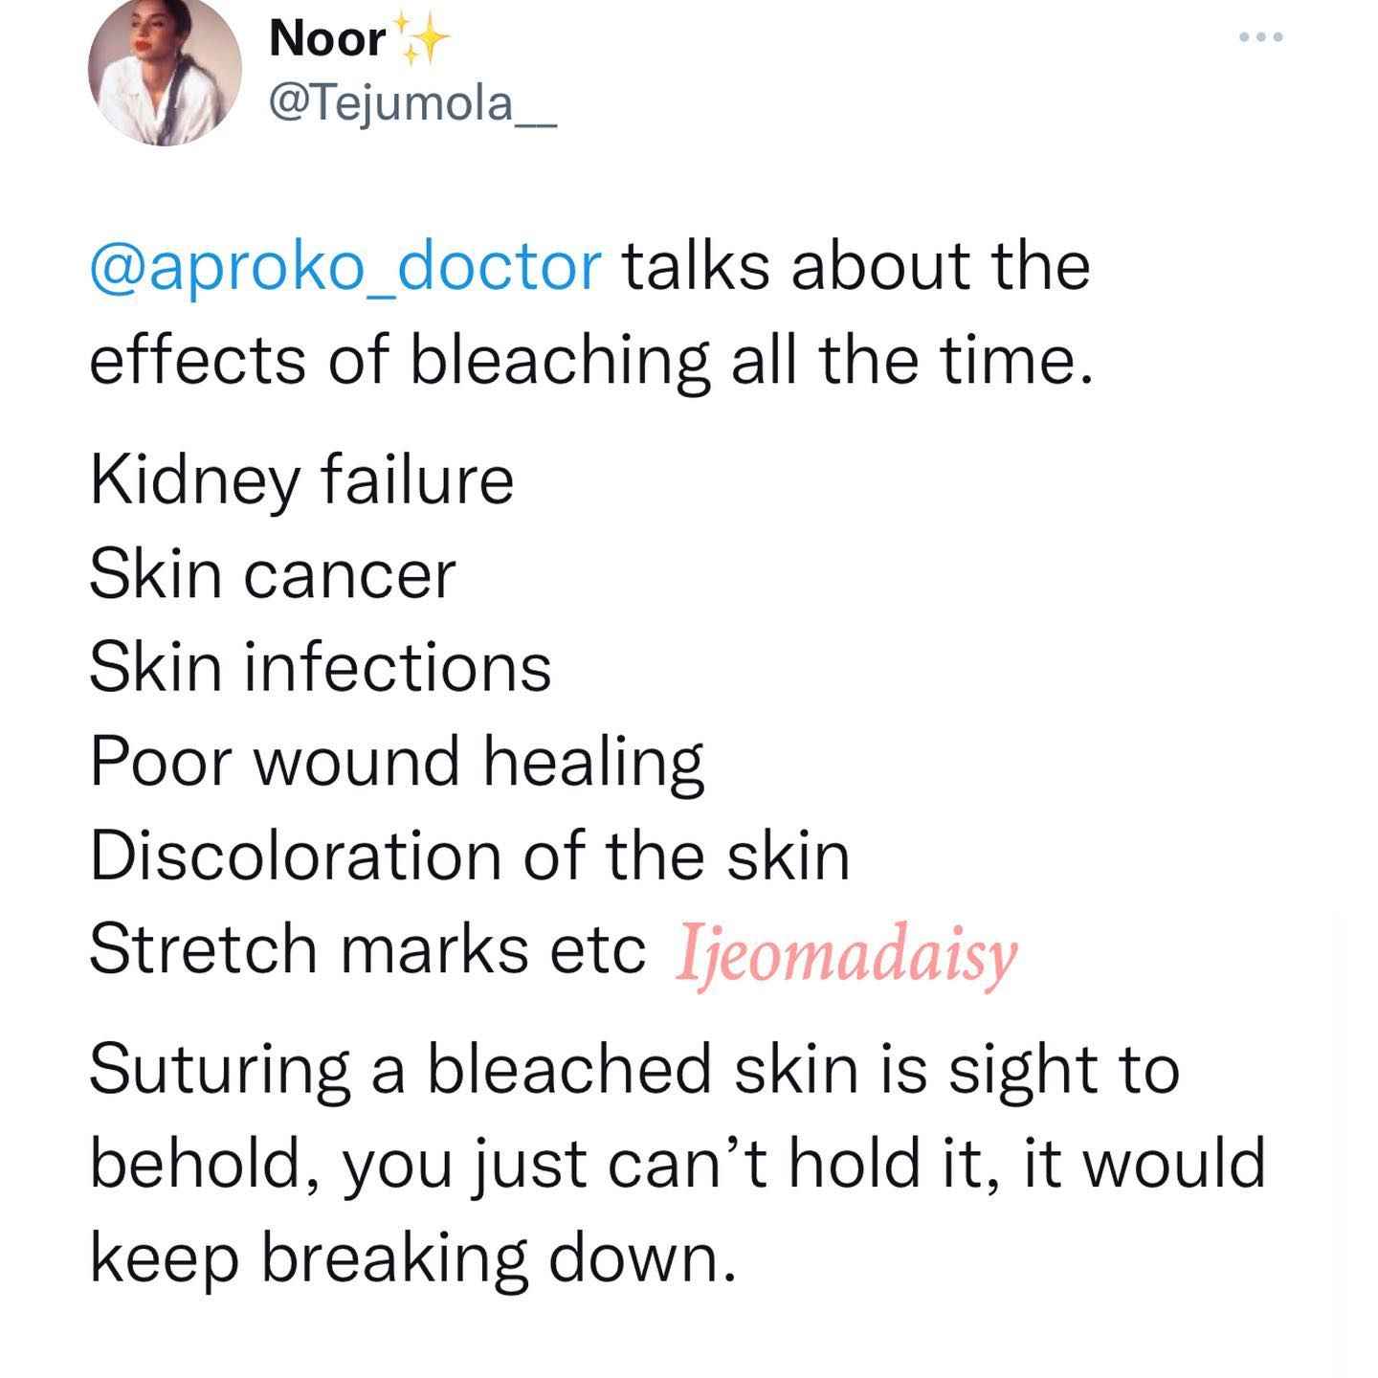Open Noor's profile picture
The height and width of the screenshot is (1378, 1378).
pos(164,70)
